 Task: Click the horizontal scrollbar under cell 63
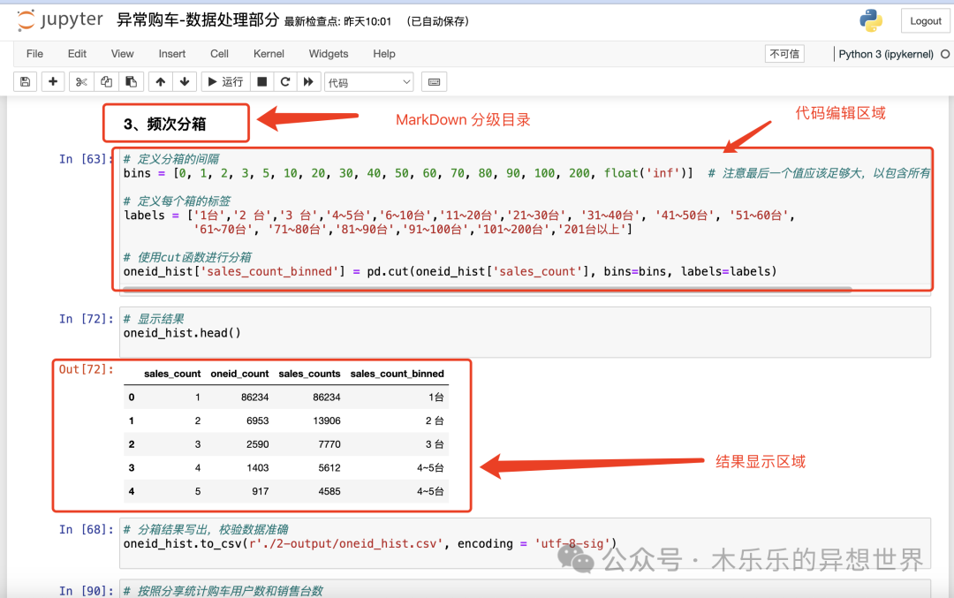coord(487,291)
